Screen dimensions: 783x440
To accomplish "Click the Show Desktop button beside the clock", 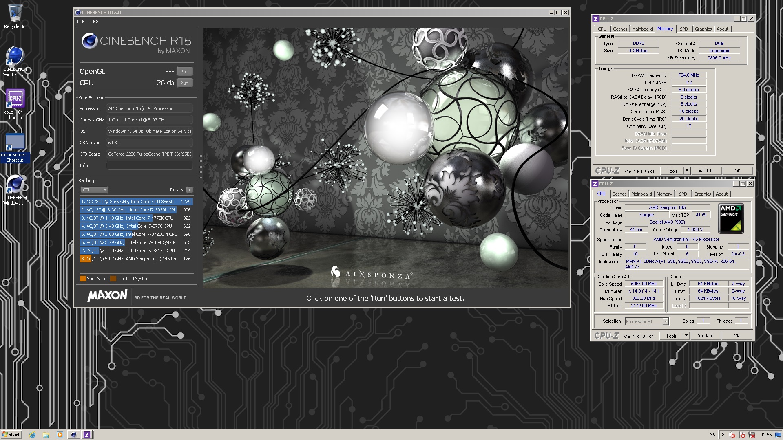I will 779,435.
